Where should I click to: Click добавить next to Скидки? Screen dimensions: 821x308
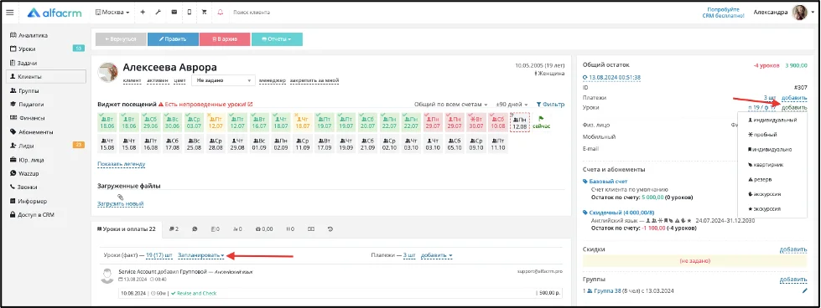(x=793, y=250)
